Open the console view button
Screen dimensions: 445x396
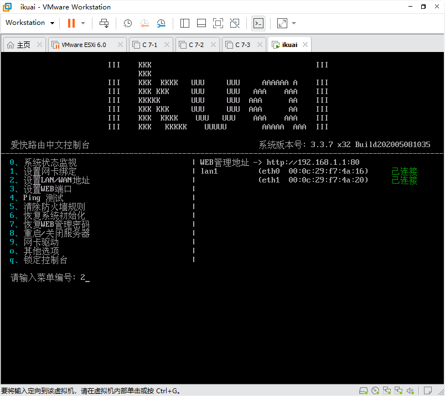[258, 23]
